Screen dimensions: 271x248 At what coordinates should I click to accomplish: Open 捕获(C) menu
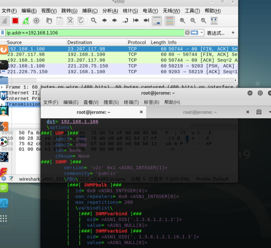90,11
